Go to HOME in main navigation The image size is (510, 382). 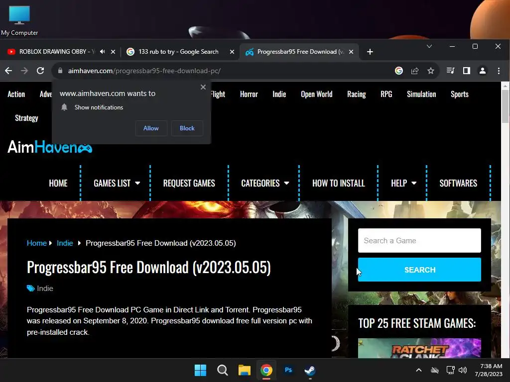(x=58, y=183)
